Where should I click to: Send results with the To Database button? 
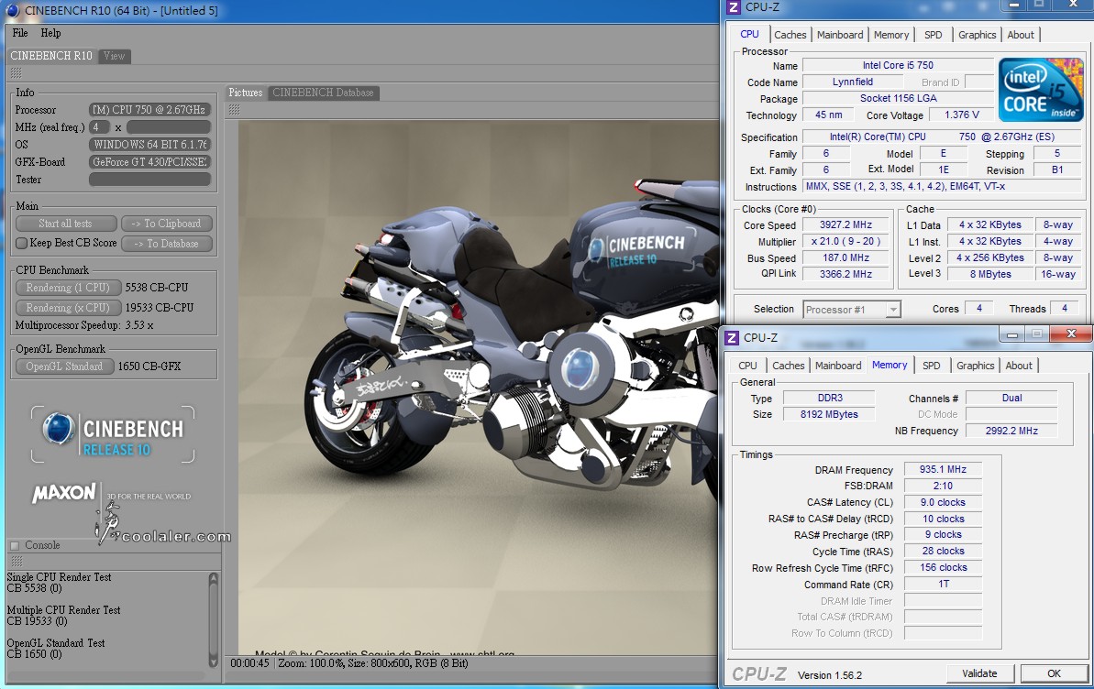(x=167, y=244)
